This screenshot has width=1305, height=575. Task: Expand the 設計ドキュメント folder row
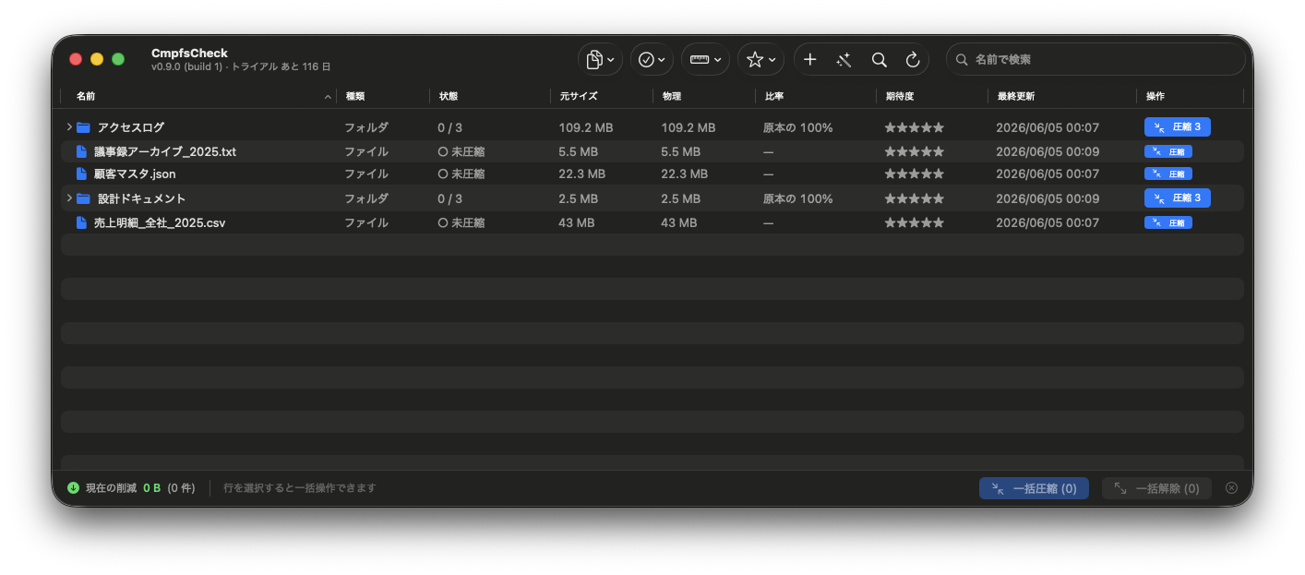pyautogui.click(x=69, y=198)
